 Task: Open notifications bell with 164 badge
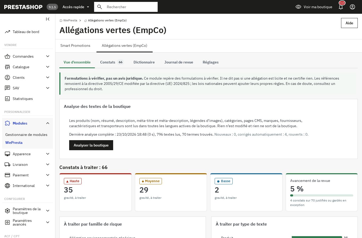coord(341,6)
